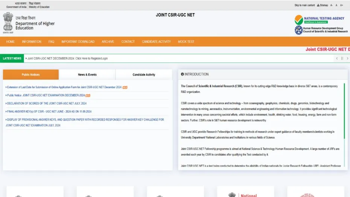
Task: Open the IMPORTANT DOWNLOAD menu
Action: [x=78, y=41]
